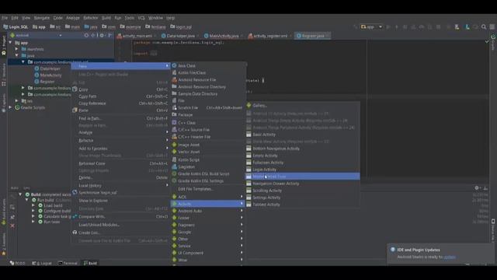The image size is (497, 280).
Task: Expand the Load build node in Build panel
Action: 33,205
